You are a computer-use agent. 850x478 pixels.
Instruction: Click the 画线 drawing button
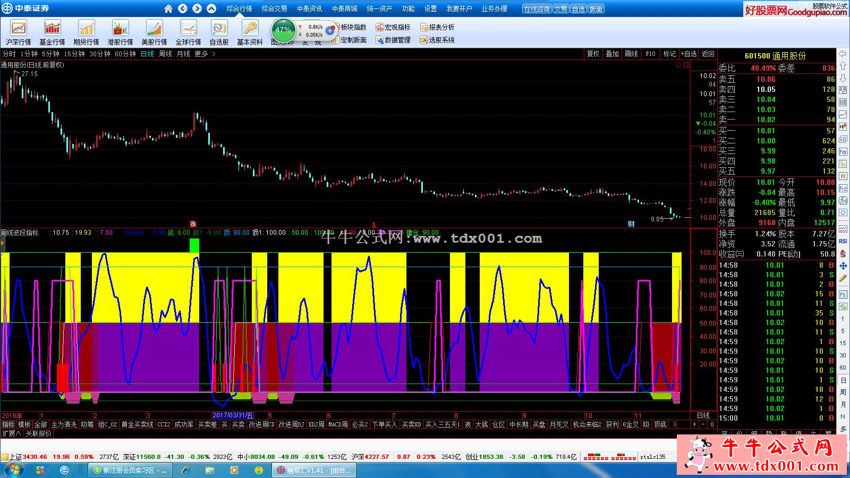click(631, 54)
